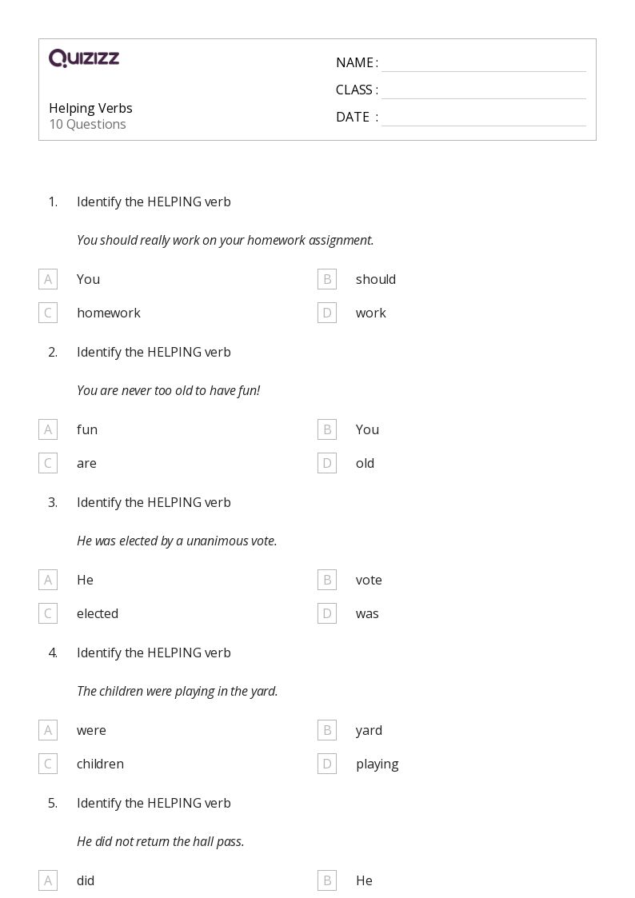Select answer box D for 'was'

pos(327,613)
